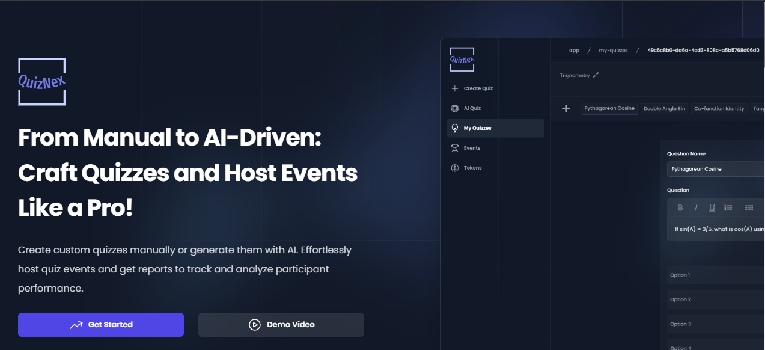Screen dimensions: 765x350
Task: Insert a numbered list in the editor
Action: pyautogui.click(x=728, y=208)
